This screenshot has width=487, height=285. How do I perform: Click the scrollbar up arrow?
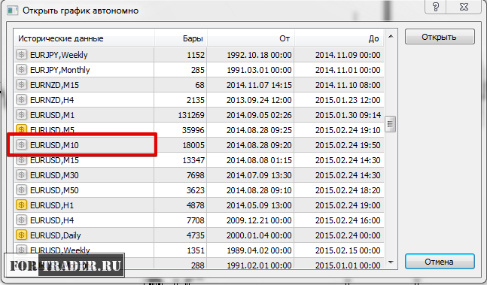click(391, 37)
